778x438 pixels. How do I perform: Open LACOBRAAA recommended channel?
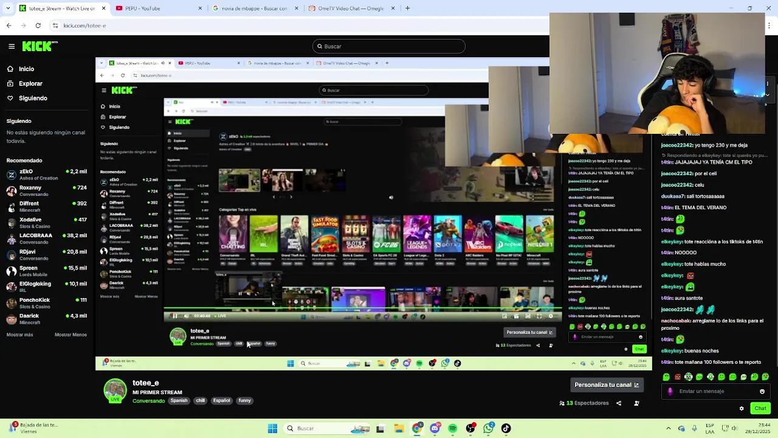(x=47, y=238)
